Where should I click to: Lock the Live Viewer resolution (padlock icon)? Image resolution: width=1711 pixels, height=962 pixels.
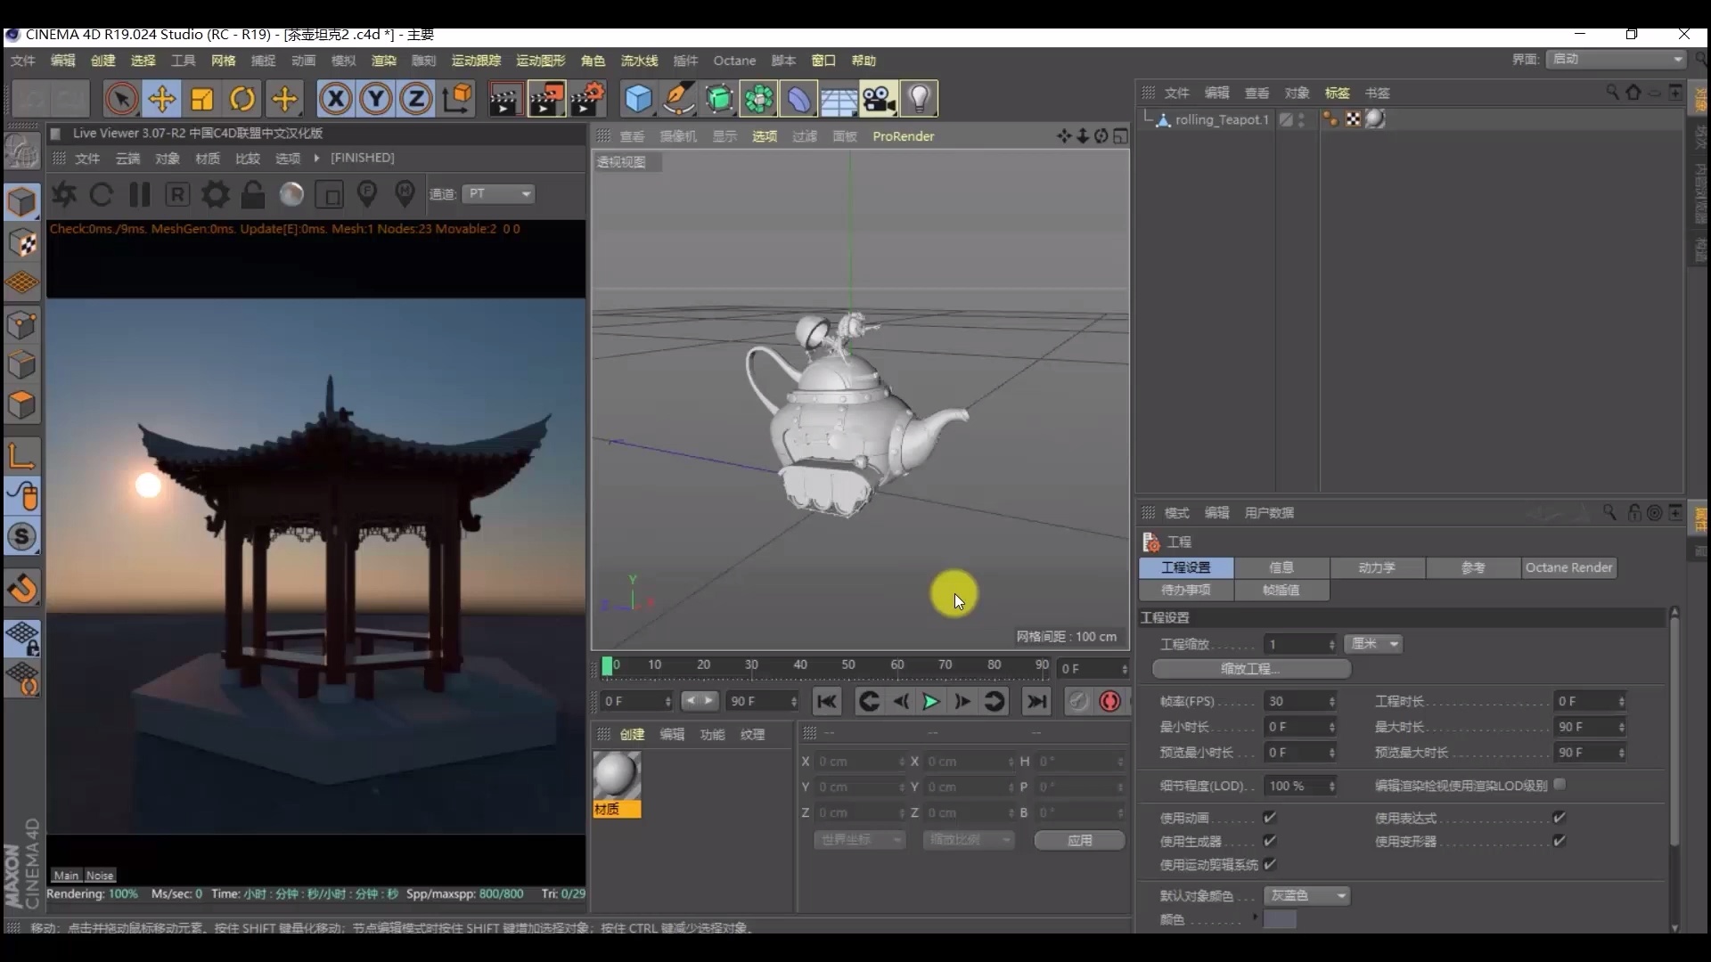[x=253, y=194]
